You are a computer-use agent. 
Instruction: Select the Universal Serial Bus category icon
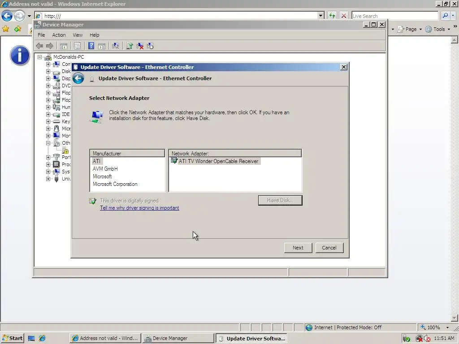point(56,179)
